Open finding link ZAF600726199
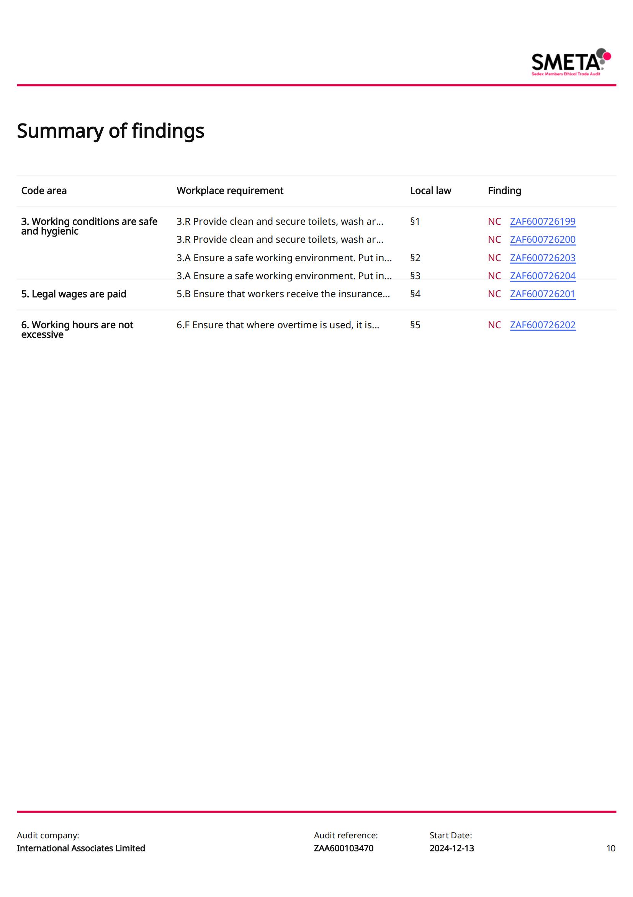 click(542, 221)
